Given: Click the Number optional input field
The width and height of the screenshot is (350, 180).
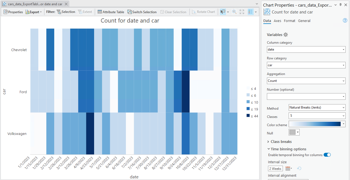Looking at the screenshot, I should click(306, 96).
